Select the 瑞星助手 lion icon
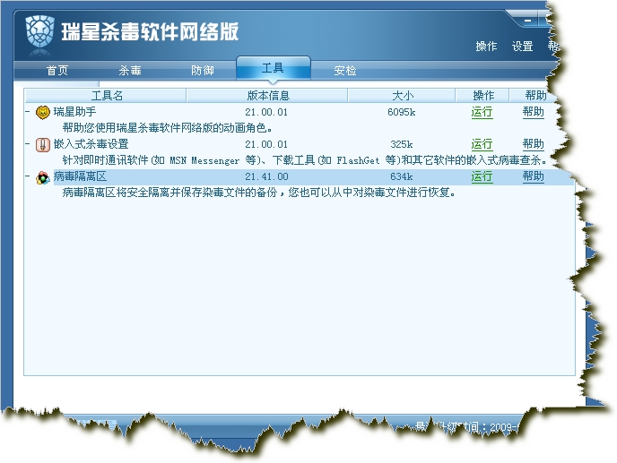Screen dimensions: 617x463 click(x=42, y=113)
